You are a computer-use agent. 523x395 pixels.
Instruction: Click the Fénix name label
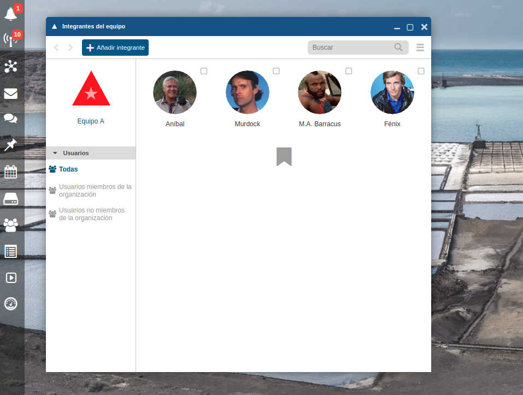click(392, 123)
